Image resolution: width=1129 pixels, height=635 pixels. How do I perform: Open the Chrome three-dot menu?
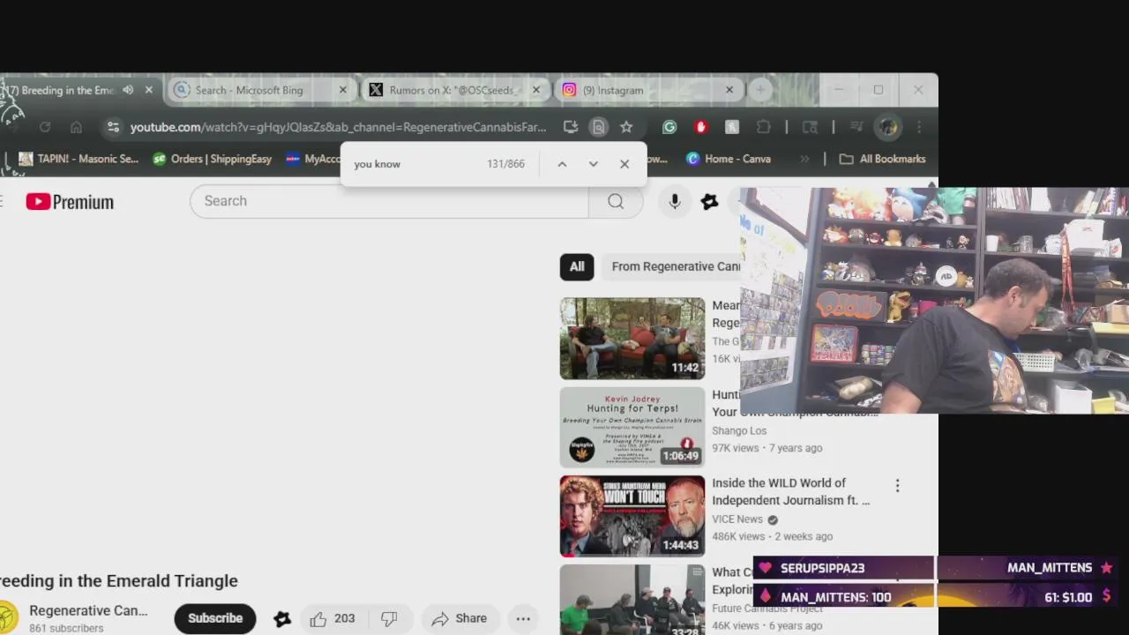pyautogui.click(x=919, y=127)
